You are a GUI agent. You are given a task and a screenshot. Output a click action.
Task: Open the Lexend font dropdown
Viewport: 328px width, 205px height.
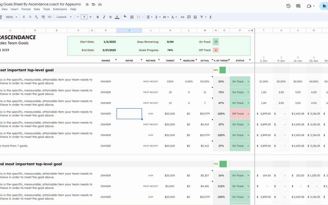click(x=64, y=17)
